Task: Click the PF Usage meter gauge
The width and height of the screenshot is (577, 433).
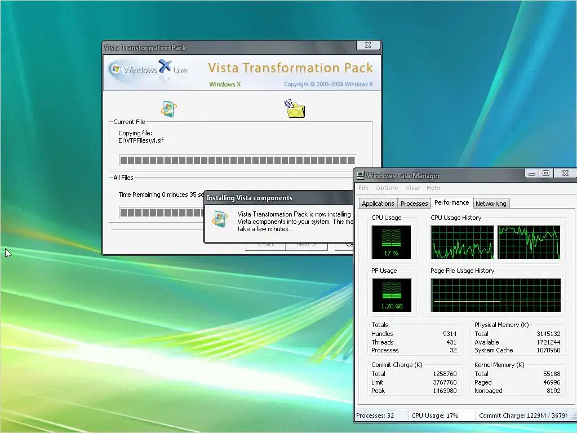Action: point(392,295)
